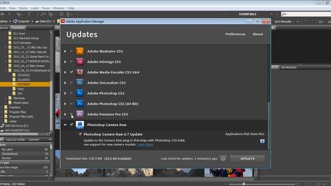This screenshot has width=331, height=186.
Task: Click the Adobe Media Encoder icon
Action: (x=80, y=72)
